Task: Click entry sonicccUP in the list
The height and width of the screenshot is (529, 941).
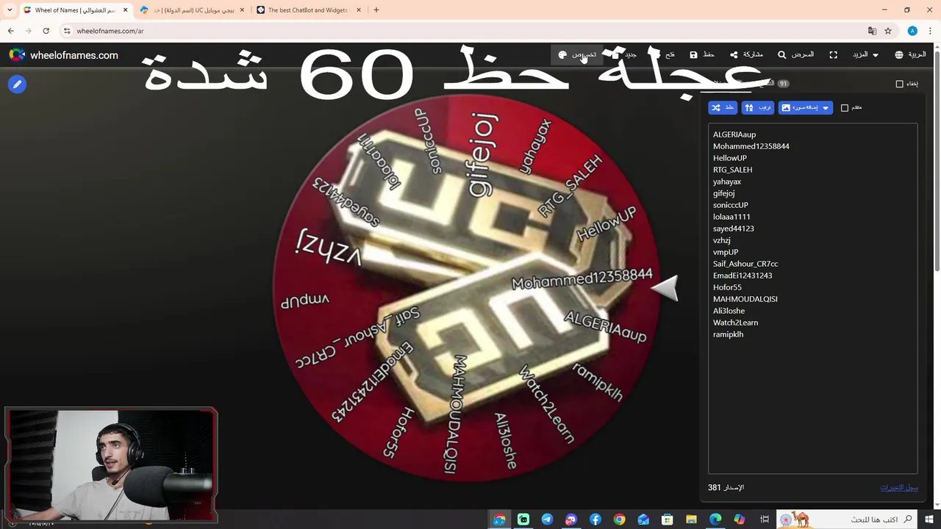Action: pyautogui.click(x=730, y=205)
